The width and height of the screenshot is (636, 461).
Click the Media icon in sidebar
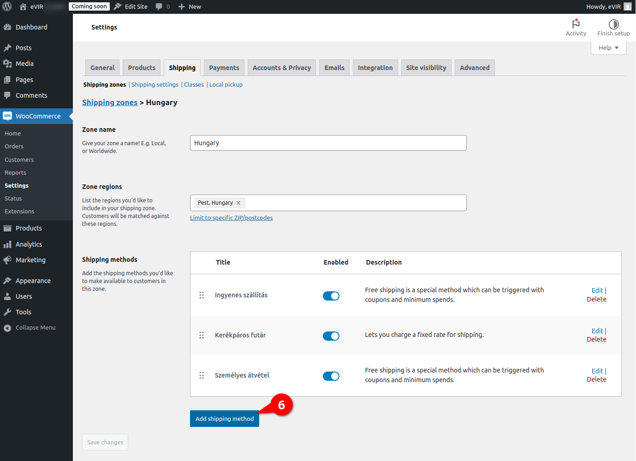[x=7, y=64]
